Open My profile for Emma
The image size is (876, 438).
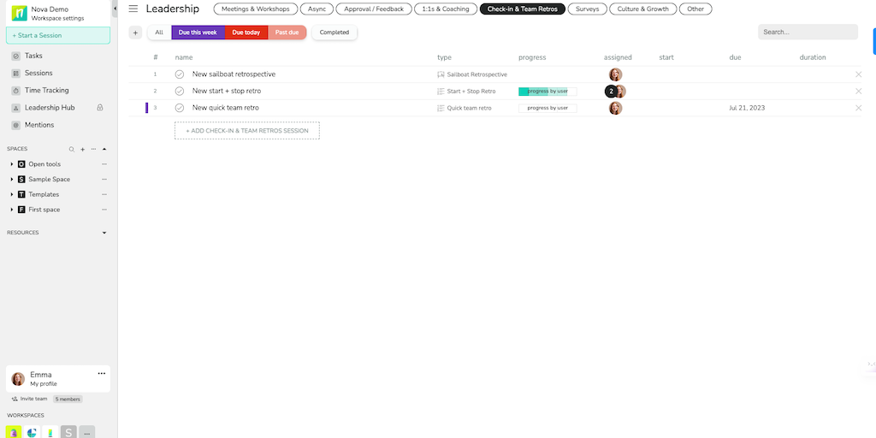point(44,384)
